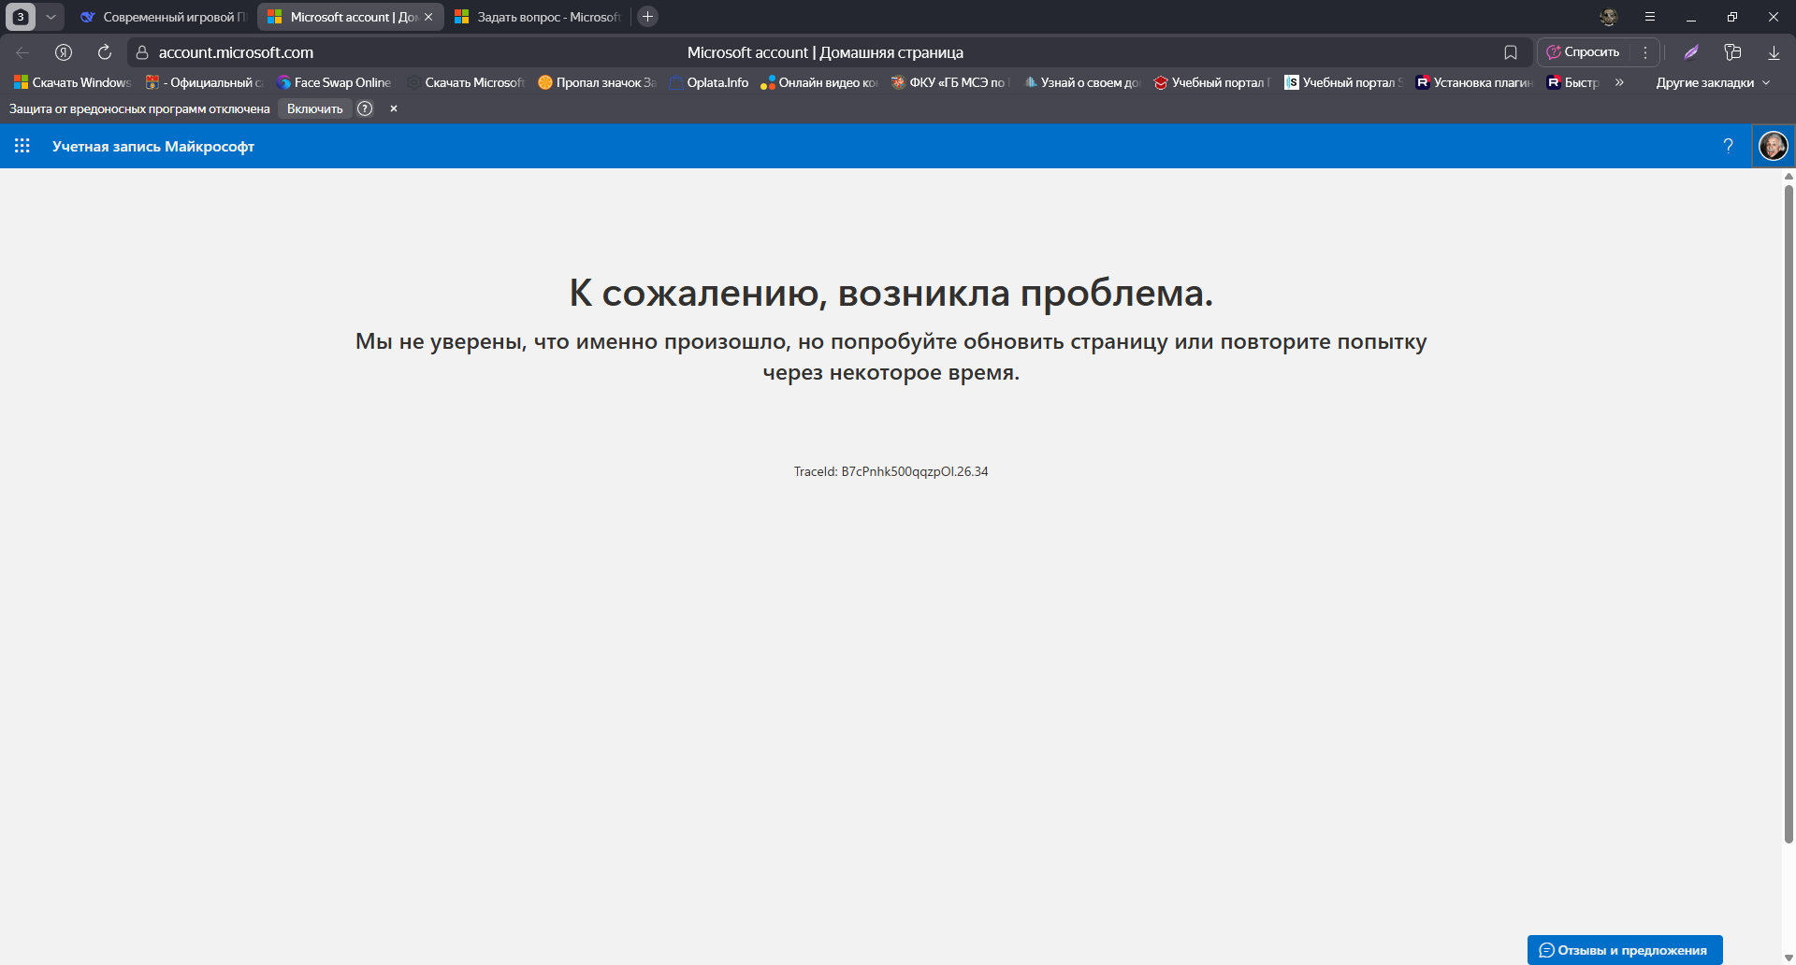The width and height of the screenshot is (1796, 965).
Task: Expand the tab list dropdown arrow
Action: point(51,17)
